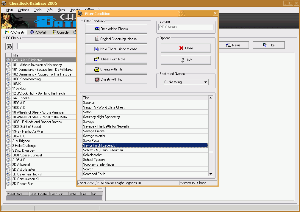Filter by Original Cheats by release

(116, 39)
